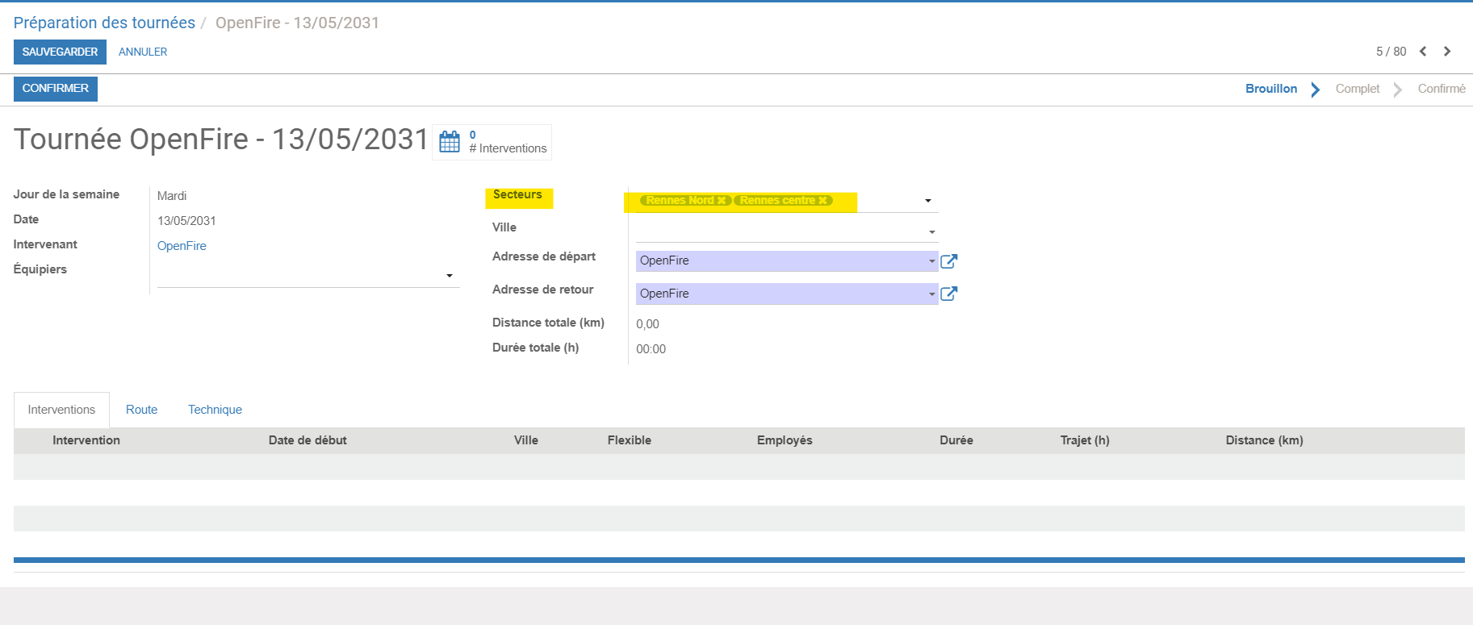
Task: Confirm the tournée with Confirmer
Action: click(56, 89)
